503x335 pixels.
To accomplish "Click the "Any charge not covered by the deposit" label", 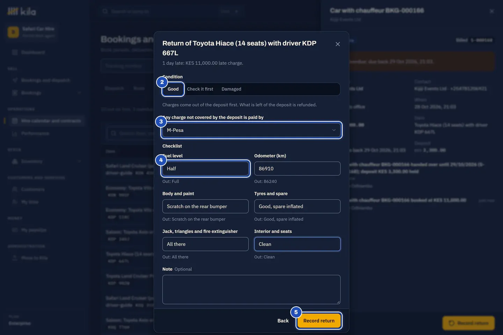I will [213, 117].
